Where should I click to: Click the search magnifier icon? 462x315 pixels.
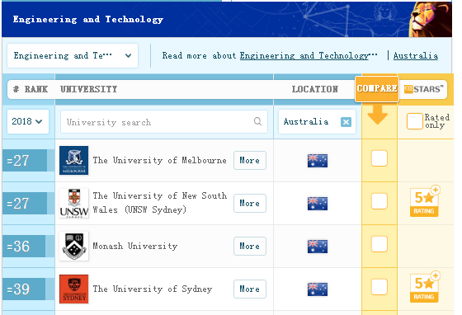pos(257,121)
